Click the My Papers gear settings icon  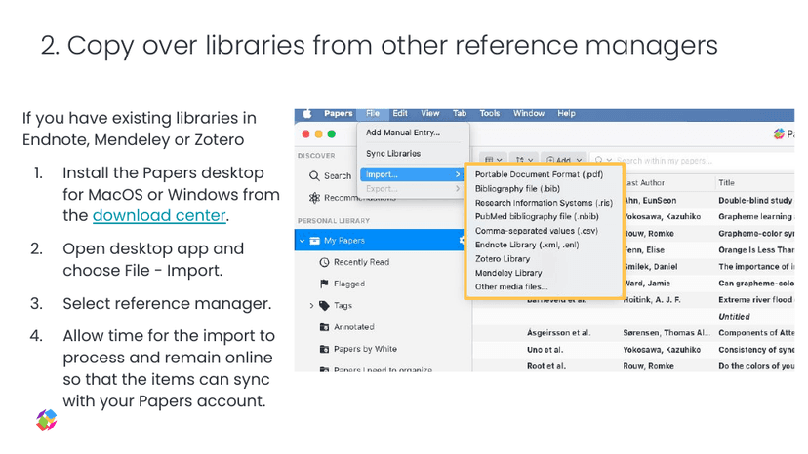click(x=463, y=240)
